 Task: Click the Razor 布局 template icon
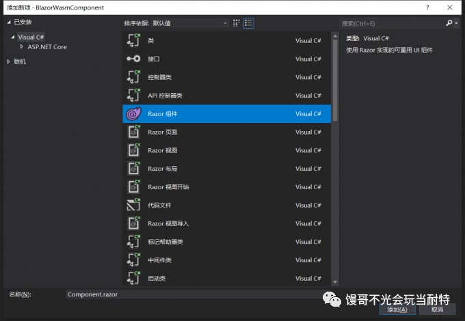(x=134, y=169)
